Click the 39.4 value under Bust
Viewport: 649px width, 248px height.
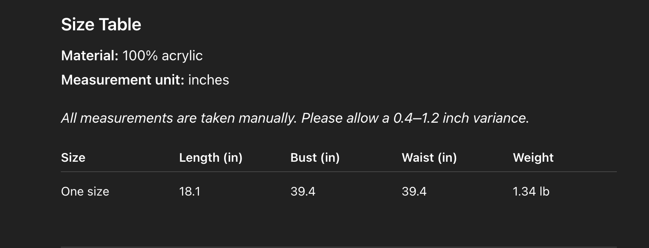click(x=303, y=192)
